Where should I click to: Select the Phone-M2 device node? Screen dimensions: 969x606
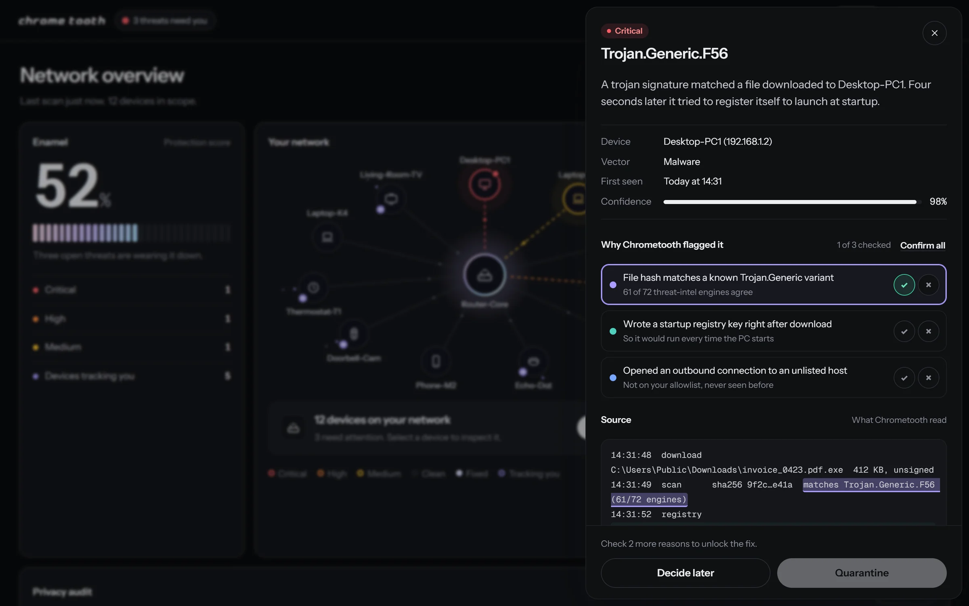point(436,361)
